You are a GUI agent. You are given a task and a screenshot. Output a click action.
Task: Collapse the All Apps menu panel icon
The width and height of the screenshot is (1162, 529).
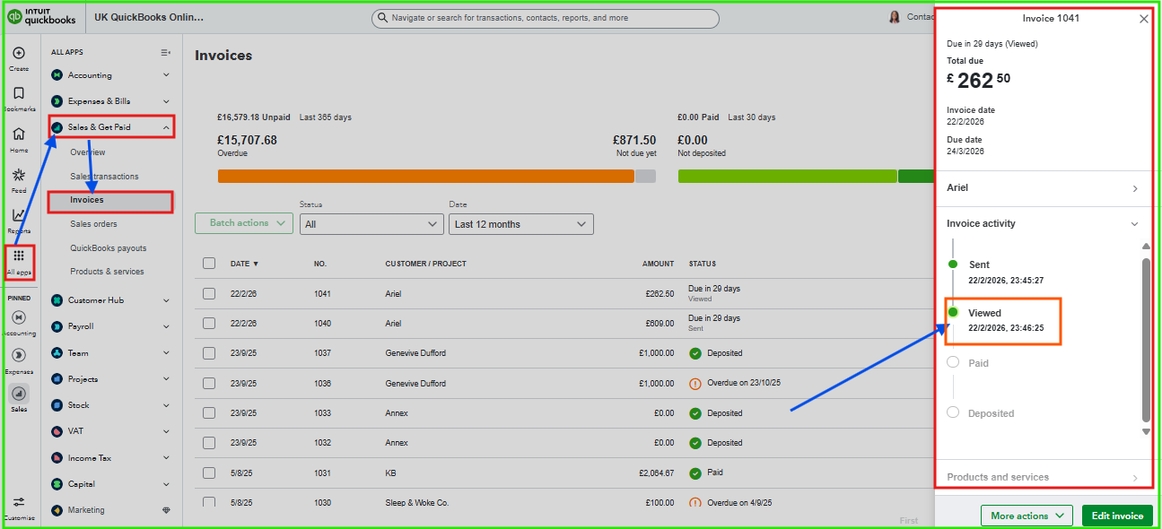[x=166, y=53]
